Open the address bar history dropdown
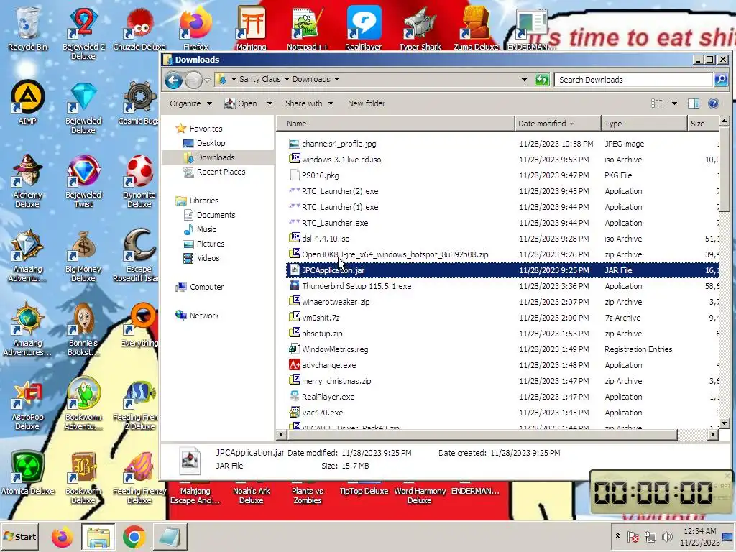The height and width of the screenshot is (552, 736). (x=524, y=80)
